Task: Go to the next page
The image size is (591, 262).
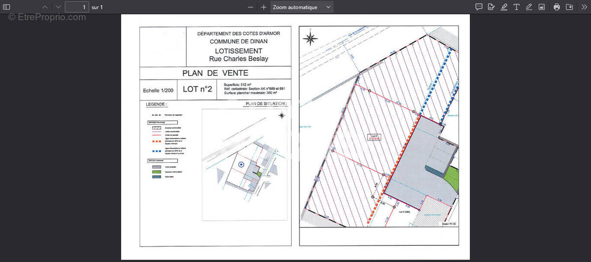Action: (58, 7)
